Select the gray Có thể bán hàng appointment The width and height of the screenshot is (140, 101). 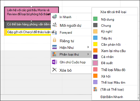28,25
